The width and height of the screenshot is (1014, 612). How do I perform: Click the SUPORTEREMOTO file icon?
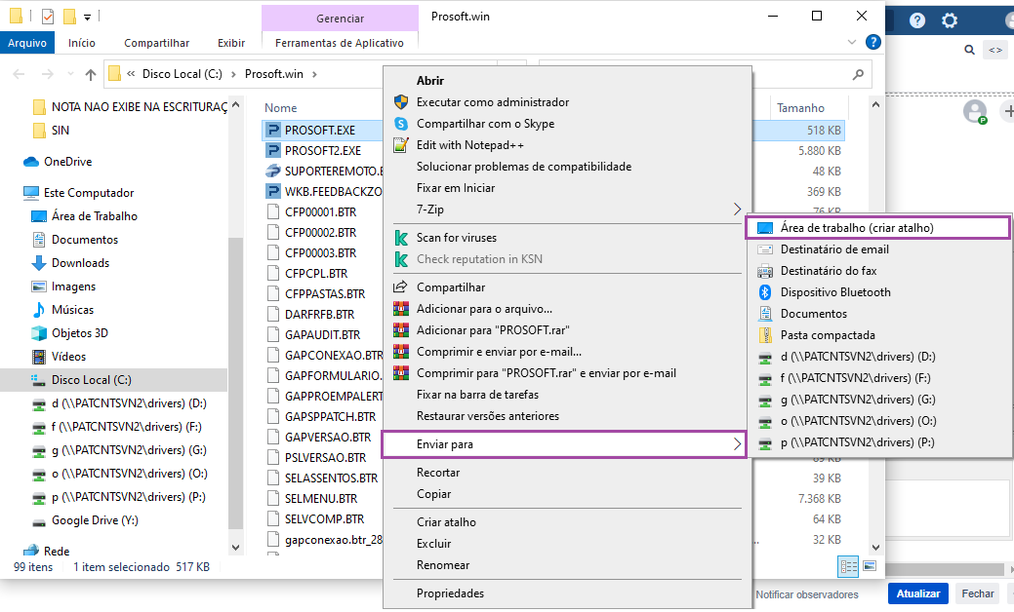click(x=273, y=172)
